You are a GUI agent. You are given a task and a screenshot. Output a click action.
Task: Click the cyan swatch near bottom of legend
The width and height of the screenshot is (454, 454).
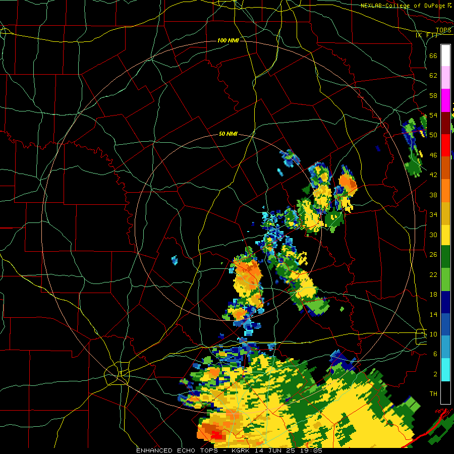click(x=445, y=370)
